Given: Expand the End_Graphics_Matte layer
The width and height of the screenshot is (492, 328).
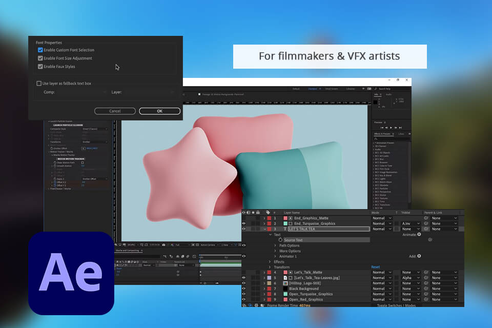Looking at the screenshot, I should click(x=264, y=218).
